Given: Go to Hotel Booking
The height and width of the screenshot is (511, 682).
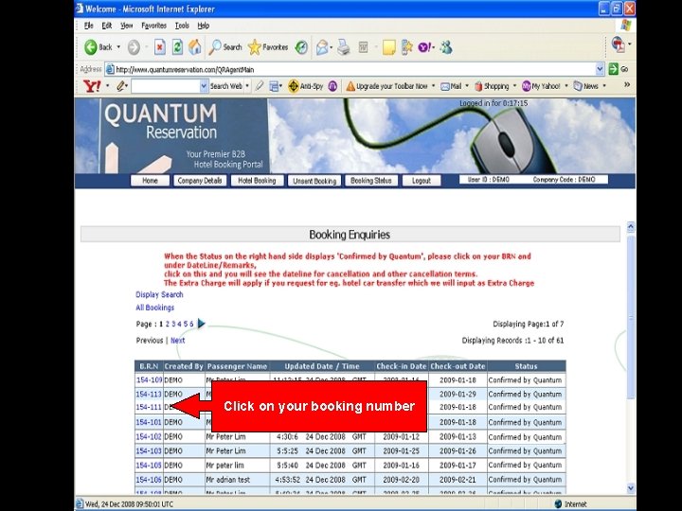Looking at the screenshot, I should 257,181.
